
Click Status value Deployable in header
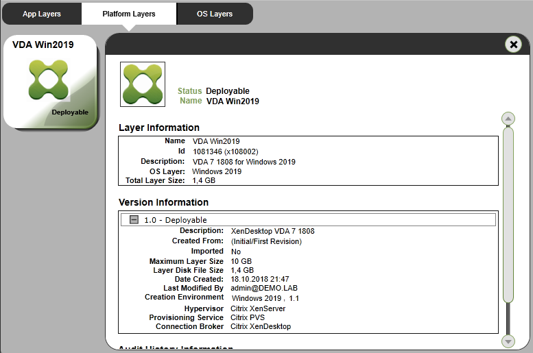pos(228,91)
